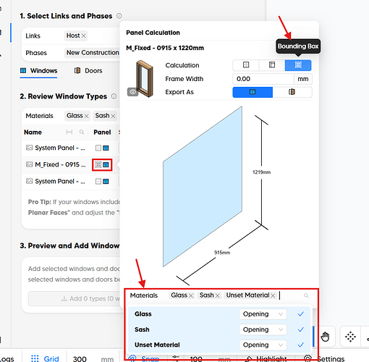The width and height of the screenshot is (369, 362).
Task: Toggle the checkmark for Sash material
Action: tap(300, 329)
